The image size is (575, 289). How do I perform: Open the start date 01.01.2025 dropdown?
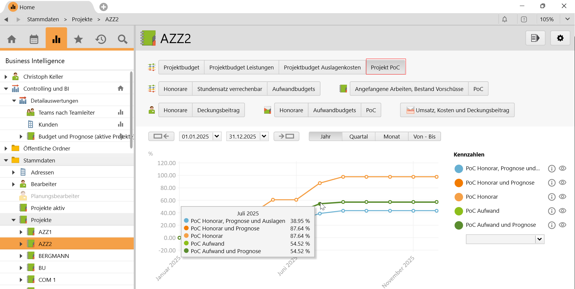pyautogui.click(x=217, y=136)
